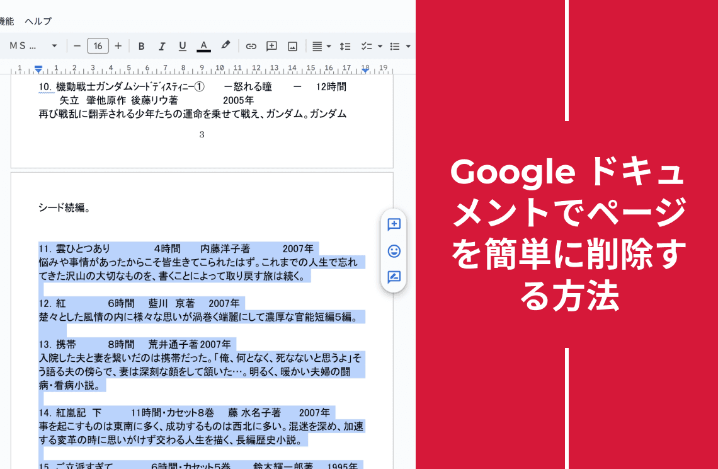Click the add comment toolbar icon
This screenshot has width=718, height=469.
(x=271, y=46)
